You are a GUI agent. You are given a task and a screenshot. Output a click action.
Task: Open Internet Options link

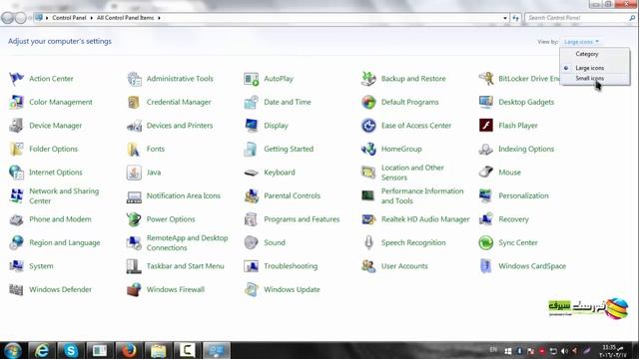click(56, 173)
